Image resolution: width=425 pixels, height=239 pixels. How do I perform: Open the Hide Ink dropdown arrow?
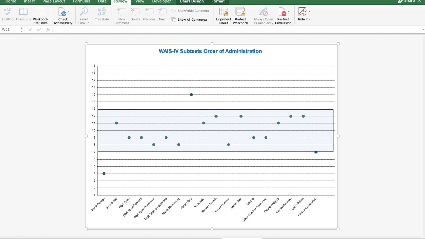pos(310,12)
